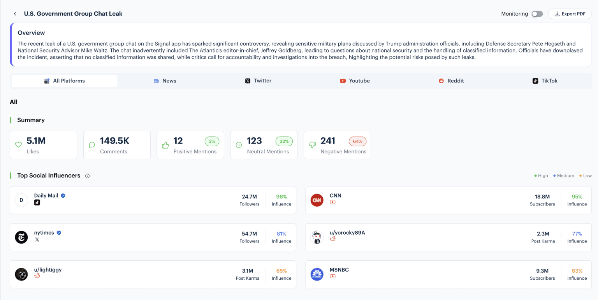Click the back arrow next to the report title
Viewport: 598px width, 300px height.
pos(15,13)
